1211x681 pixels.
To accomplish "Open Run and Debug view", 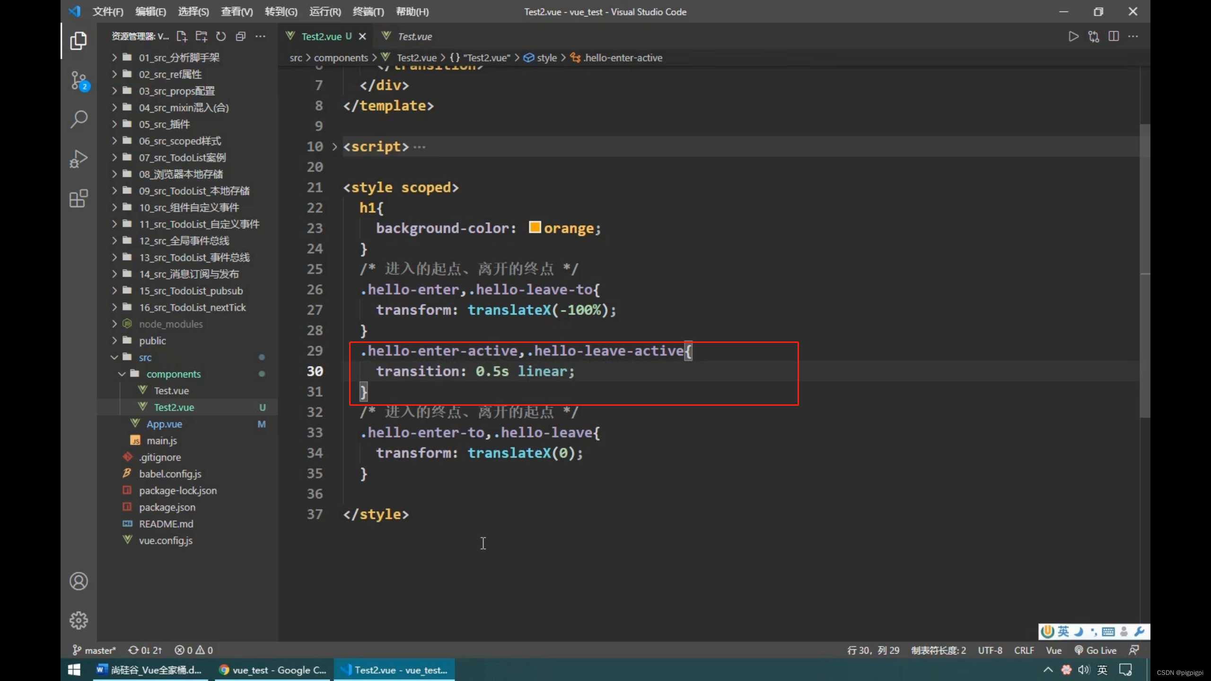I will tap(79, 159).
